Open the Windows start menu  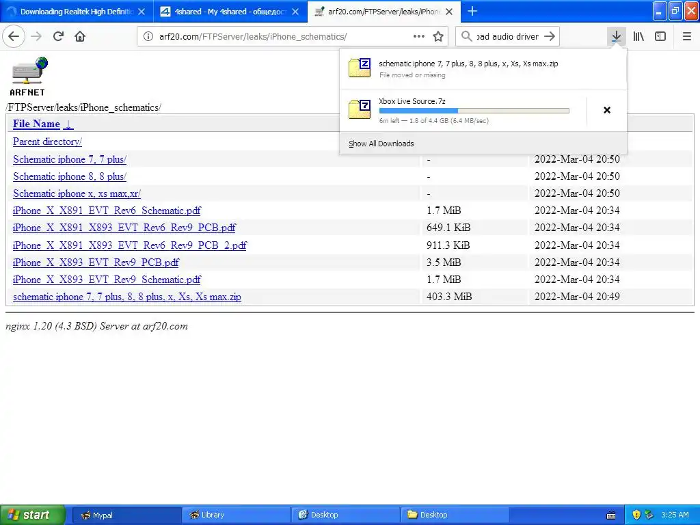(33, 515)
